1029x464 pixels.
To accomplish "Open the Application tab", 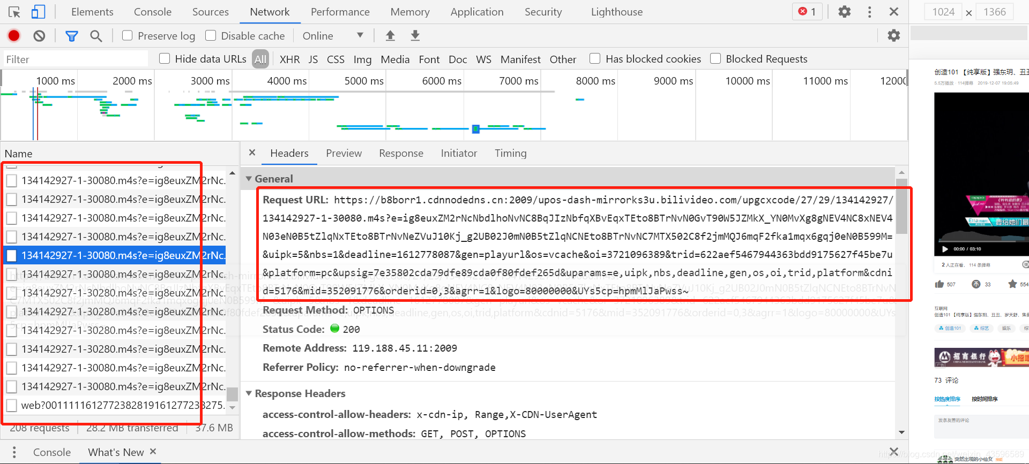I will pyautogui.click(x=477, y=12).
